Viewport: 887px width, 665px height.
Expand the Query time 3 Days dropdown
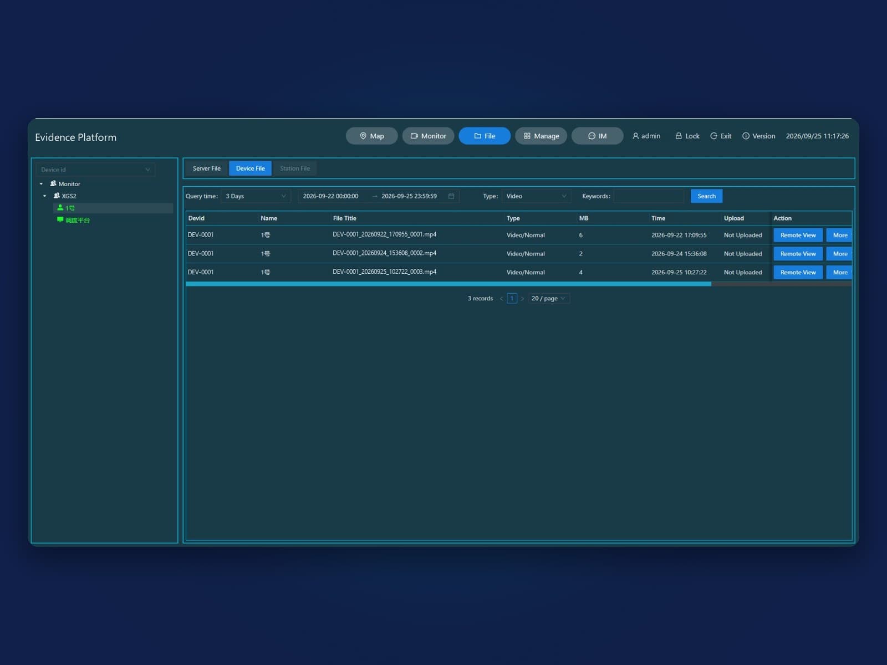(x=256, y=196)
